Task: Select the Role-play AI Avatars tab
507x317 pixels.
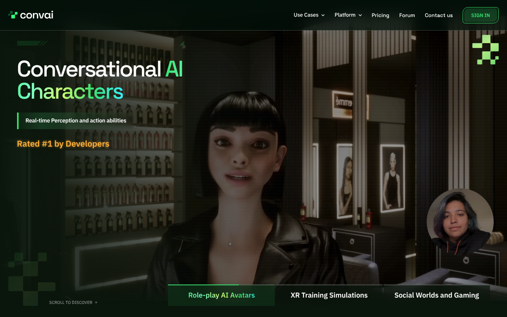Action: 221,295
